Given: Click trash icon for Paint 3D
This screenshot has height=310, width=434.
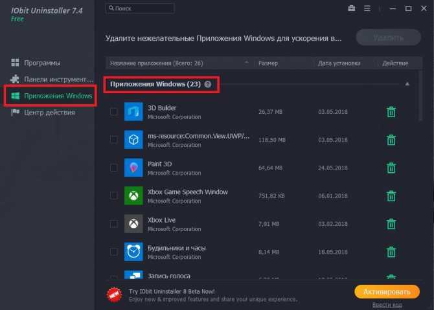Looking at the screenshot, I should coord(391,168).
